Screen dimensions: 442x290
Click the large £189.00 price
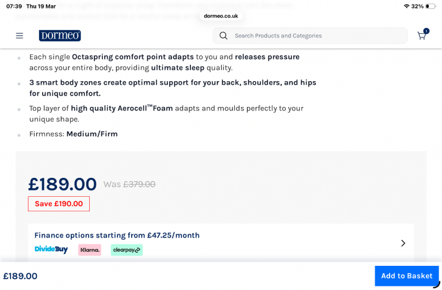click(x=62, y=184)
